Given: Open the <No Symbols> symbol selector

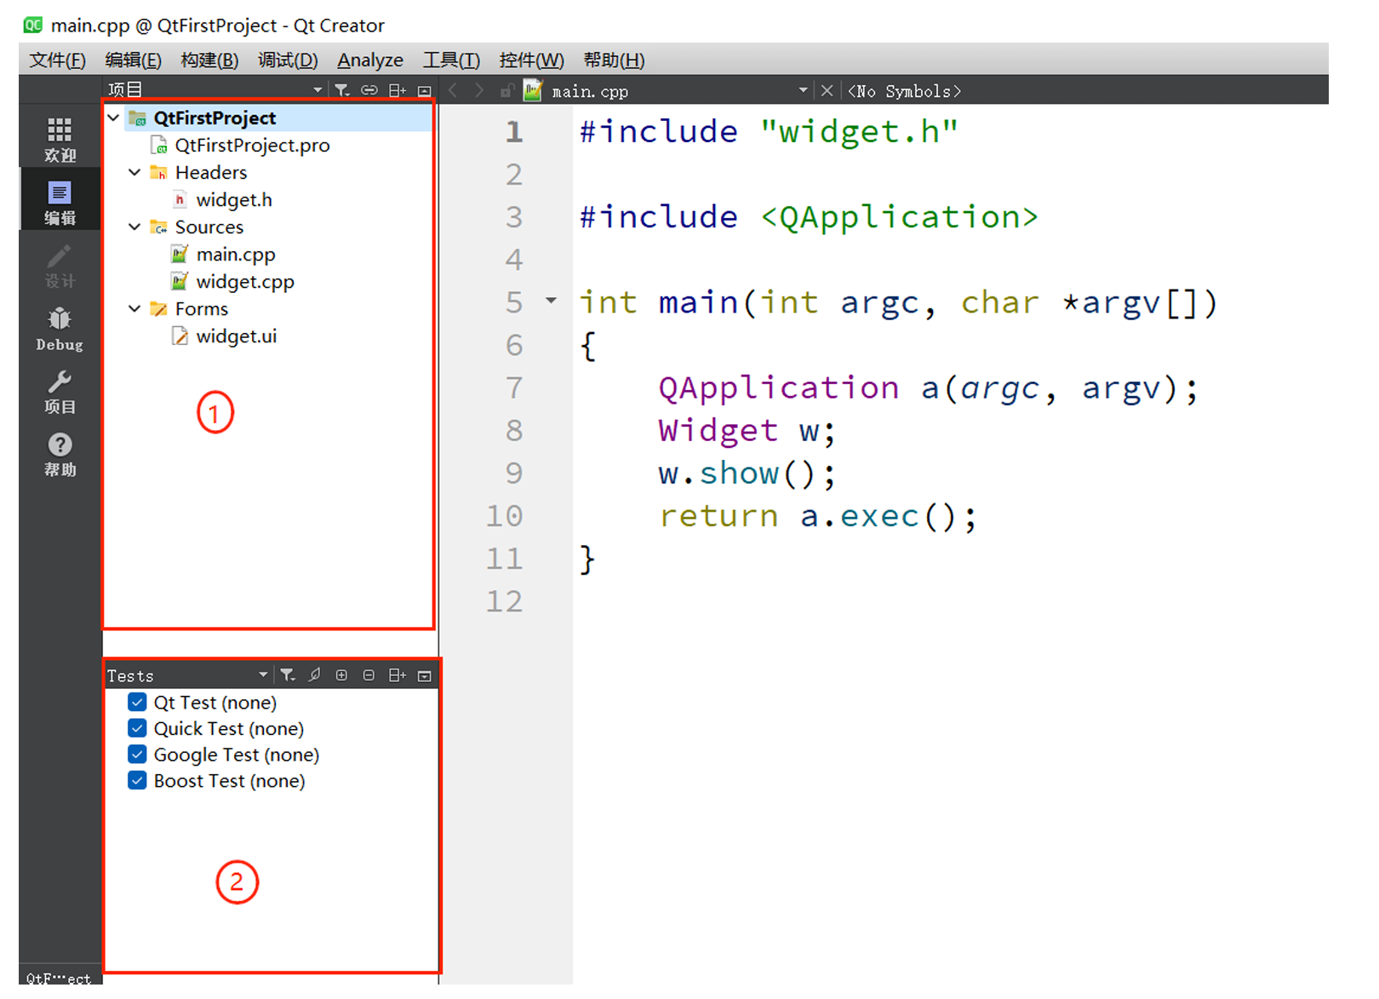Looking at the screenshot, I should tap(904, 91).
